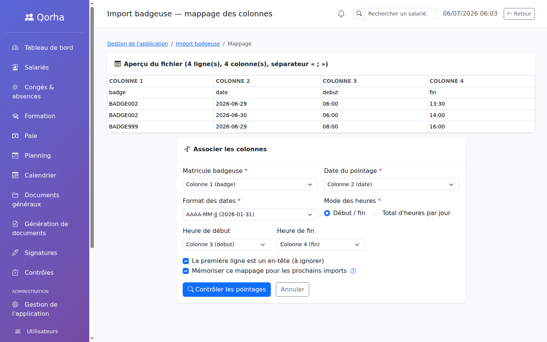547x342 pixels.
Task: Open the Matricule badgeuse dropdown
Action: pos(250,184)
